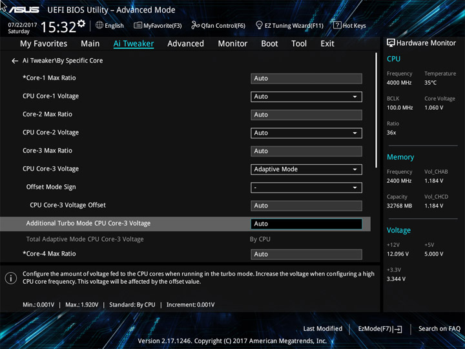Viewport: 465px width, 349px height.
Task: Click the settings list vertical scrollbar
Action: (x=377, y=111)
